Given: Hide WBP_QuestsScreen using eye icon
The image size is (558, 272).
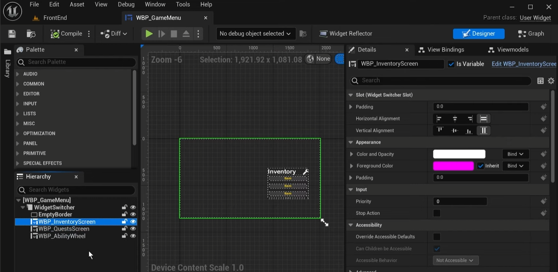Looking at the screenshot, I should coord(133,229).
